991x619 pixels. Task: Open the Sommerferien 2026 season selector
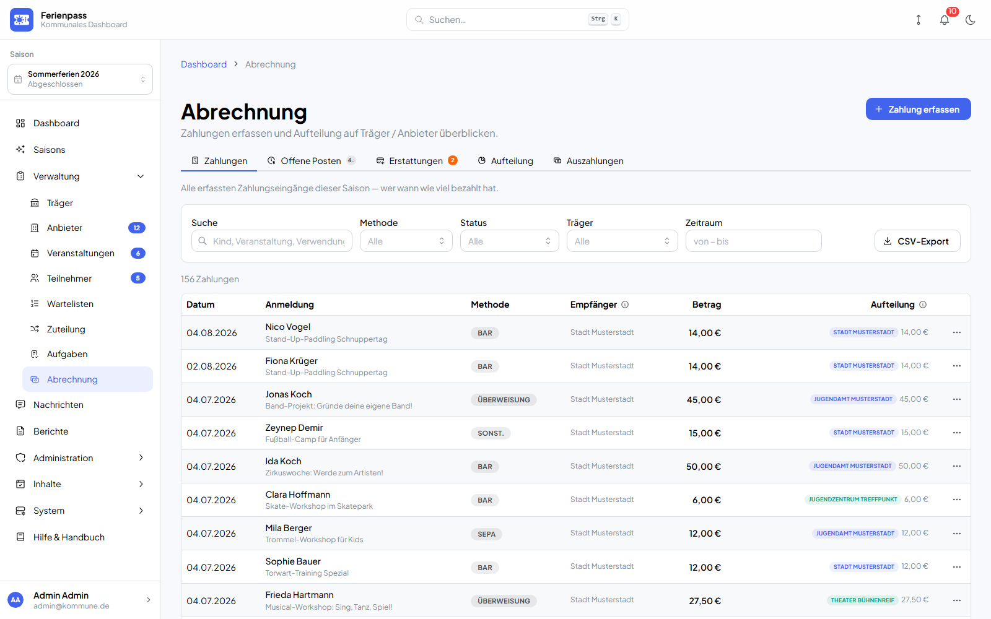tap(80, 79)
